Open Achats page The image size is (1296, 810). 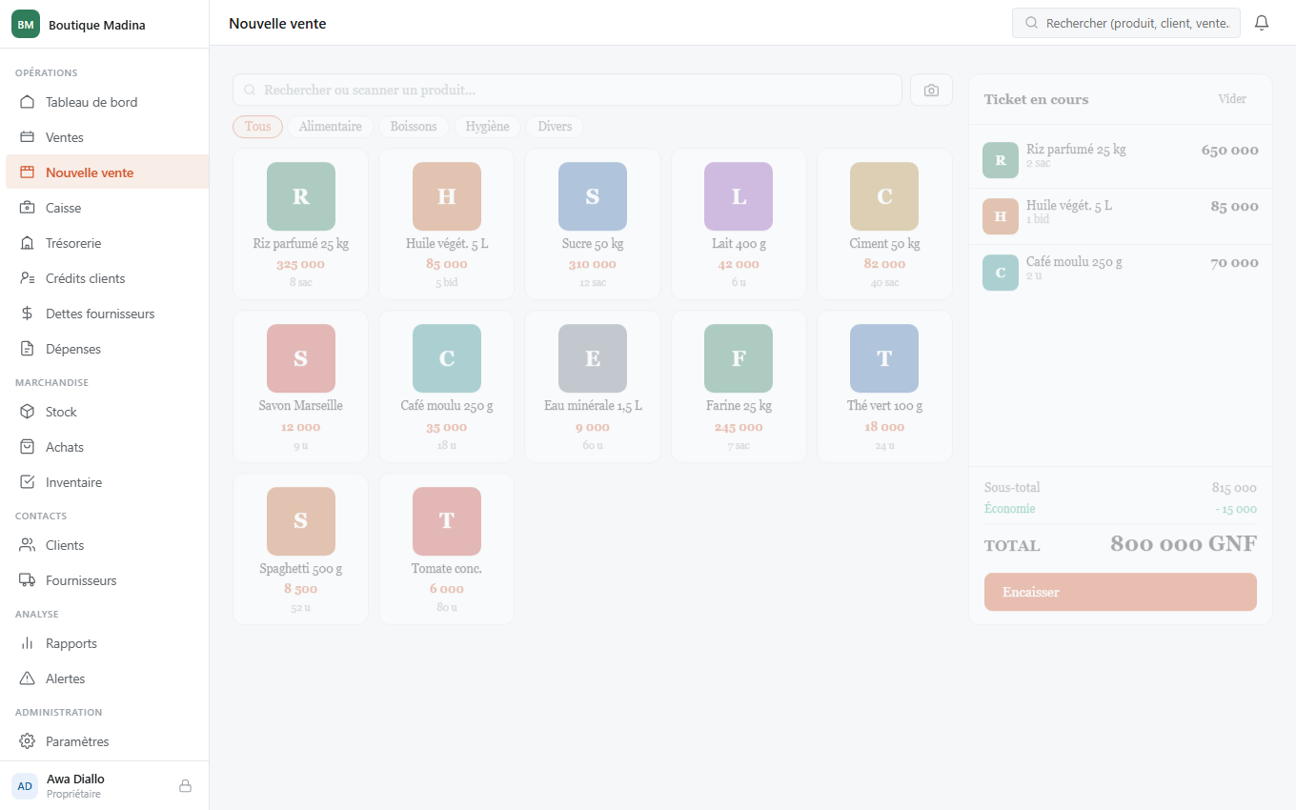tap(107, 447)
